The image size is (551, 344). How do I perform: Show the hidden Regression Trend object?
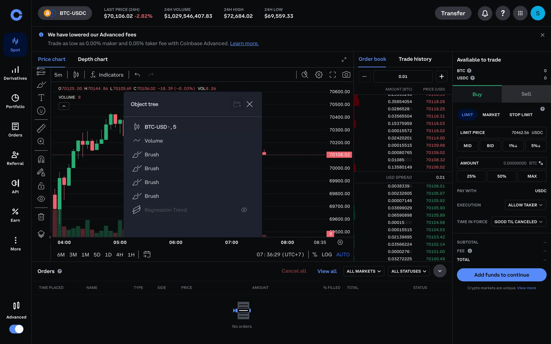pos(244,210)
